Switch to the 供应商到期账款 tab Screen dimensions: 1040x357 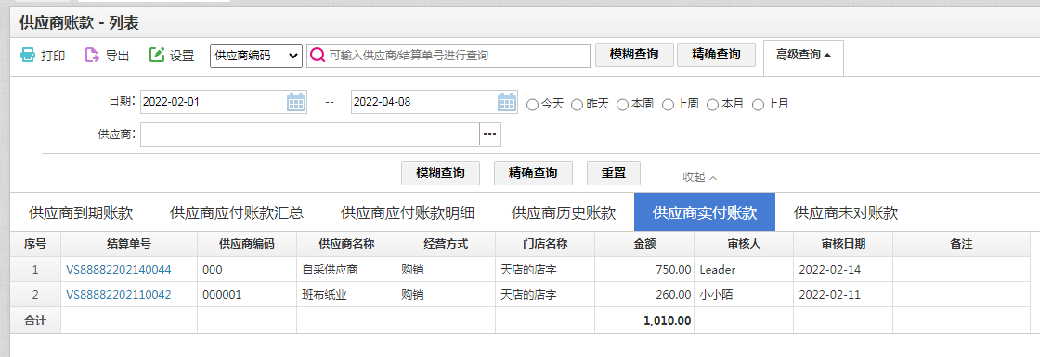81,212
